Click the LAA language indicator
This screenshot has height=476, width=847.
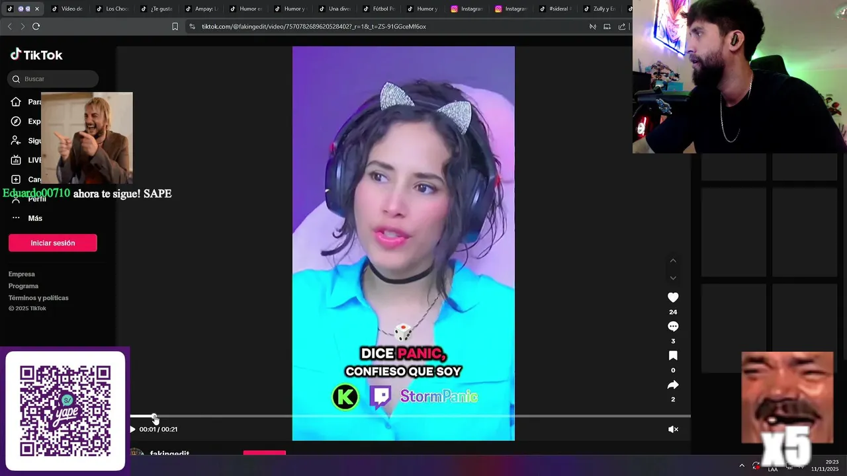[x=773, y=469]
